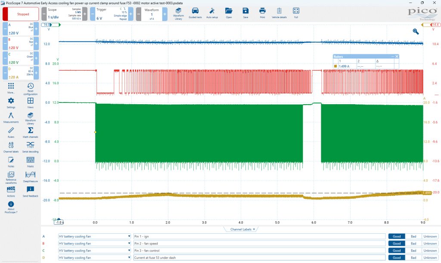Open the DeepMeasure tool
Image resolution: width=441 pixels, height=263 pixels.
tap(31, 177)
